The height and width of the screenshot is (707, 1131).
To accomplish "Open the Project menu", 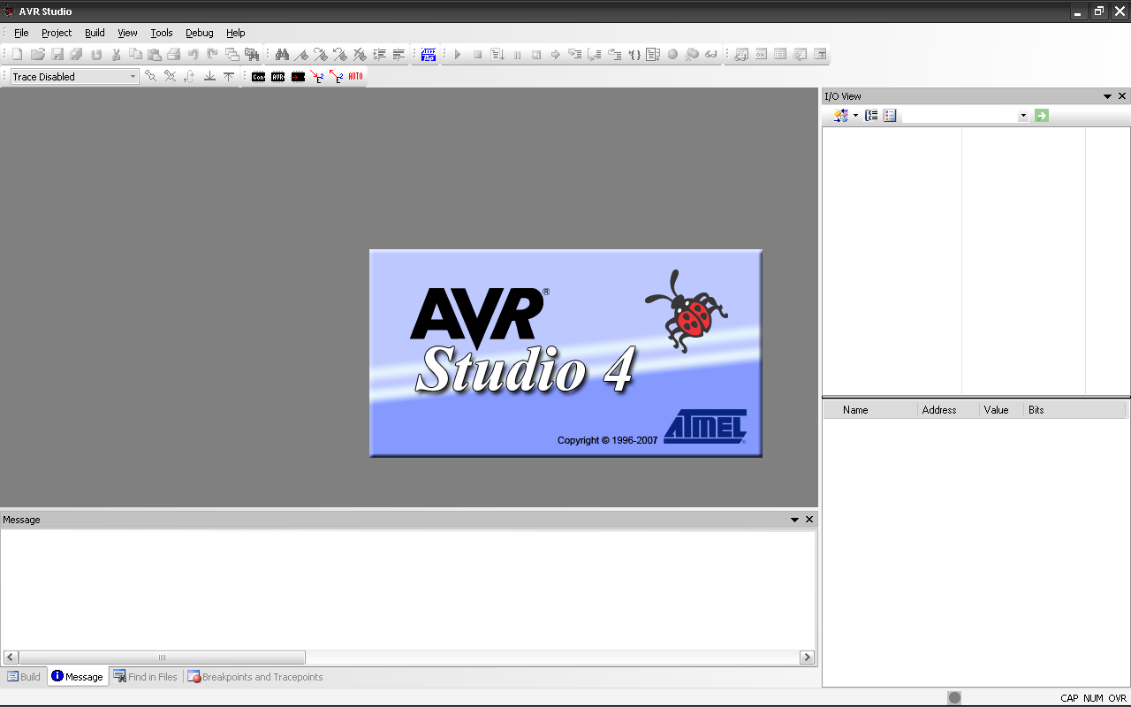I will click(57, 33).
